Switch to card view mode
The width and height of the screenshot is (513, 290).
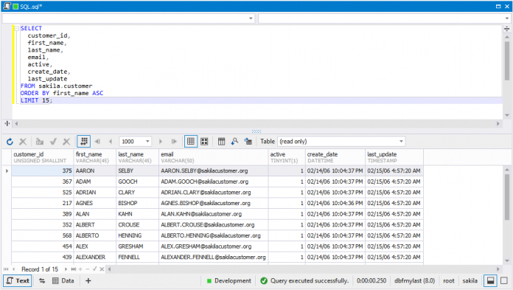pos(204,142)
